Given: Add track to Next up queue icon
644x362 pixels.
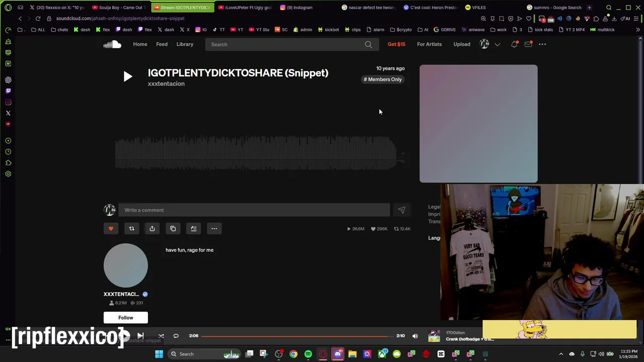Looking at the screenshot, I should pyautogui.click(x=193, y=229).
